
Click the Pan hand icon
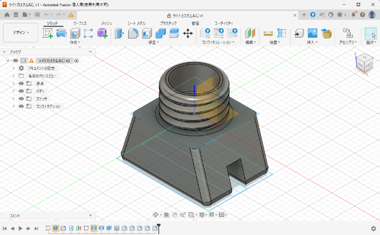(174, 215)
